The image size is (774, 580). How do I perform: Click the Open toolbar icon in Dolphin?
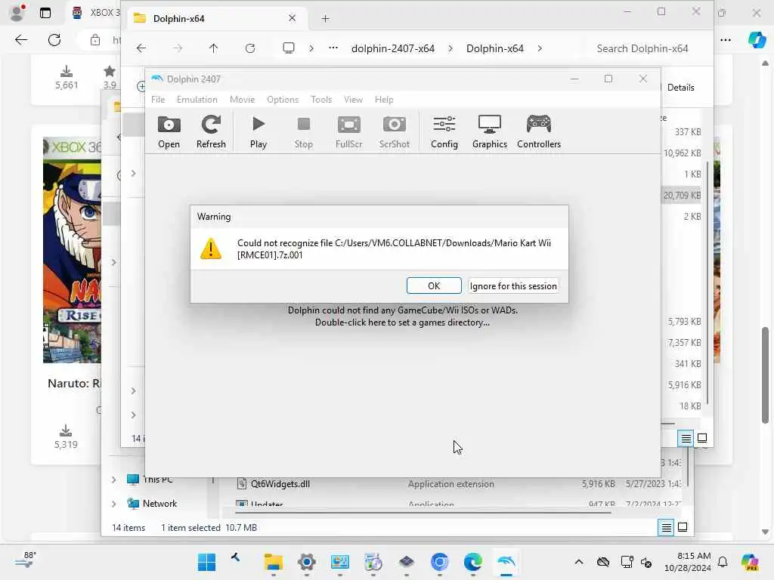169,131
